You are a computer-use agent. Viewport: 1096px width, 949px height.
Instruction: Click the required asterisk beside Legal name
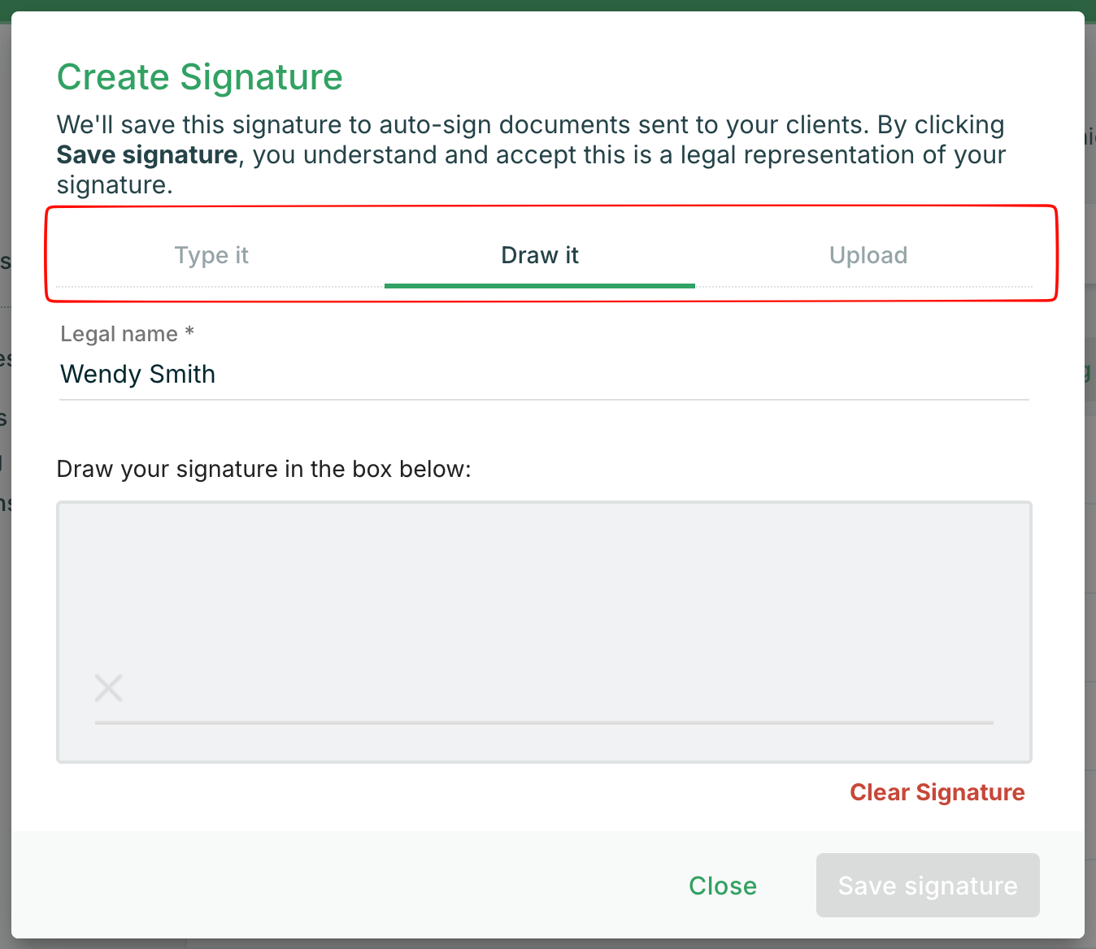click(189, 332)
